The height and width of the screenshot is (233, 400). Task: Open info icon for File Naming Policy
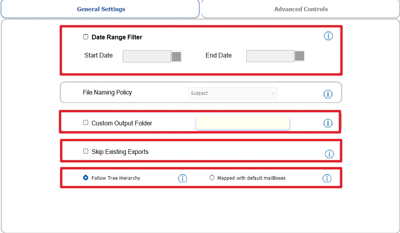[328, 94]
